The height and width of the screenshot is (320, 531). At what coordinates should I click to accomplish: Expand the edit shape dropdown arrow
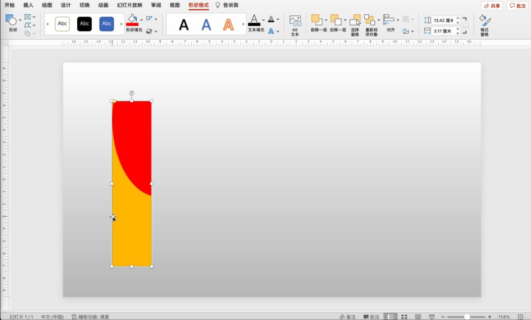34,25
